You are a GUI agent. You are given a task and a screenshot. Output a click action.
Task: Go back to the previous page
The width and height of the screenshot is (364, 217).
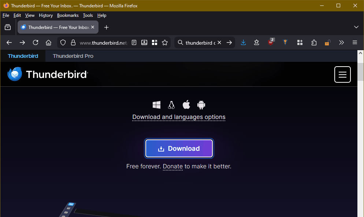[9, 42]
